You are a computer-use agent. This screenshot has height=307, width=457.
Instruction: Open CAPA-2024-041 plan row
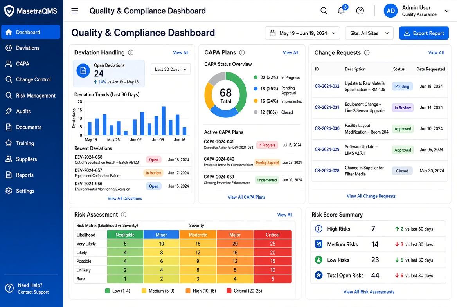pyautogui.click(x=252, y=145)
